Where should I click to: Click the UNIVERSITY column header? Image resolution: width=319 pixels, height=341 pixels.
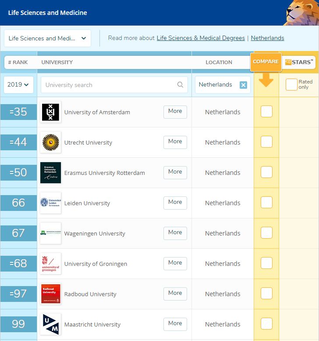coord(57,62)
